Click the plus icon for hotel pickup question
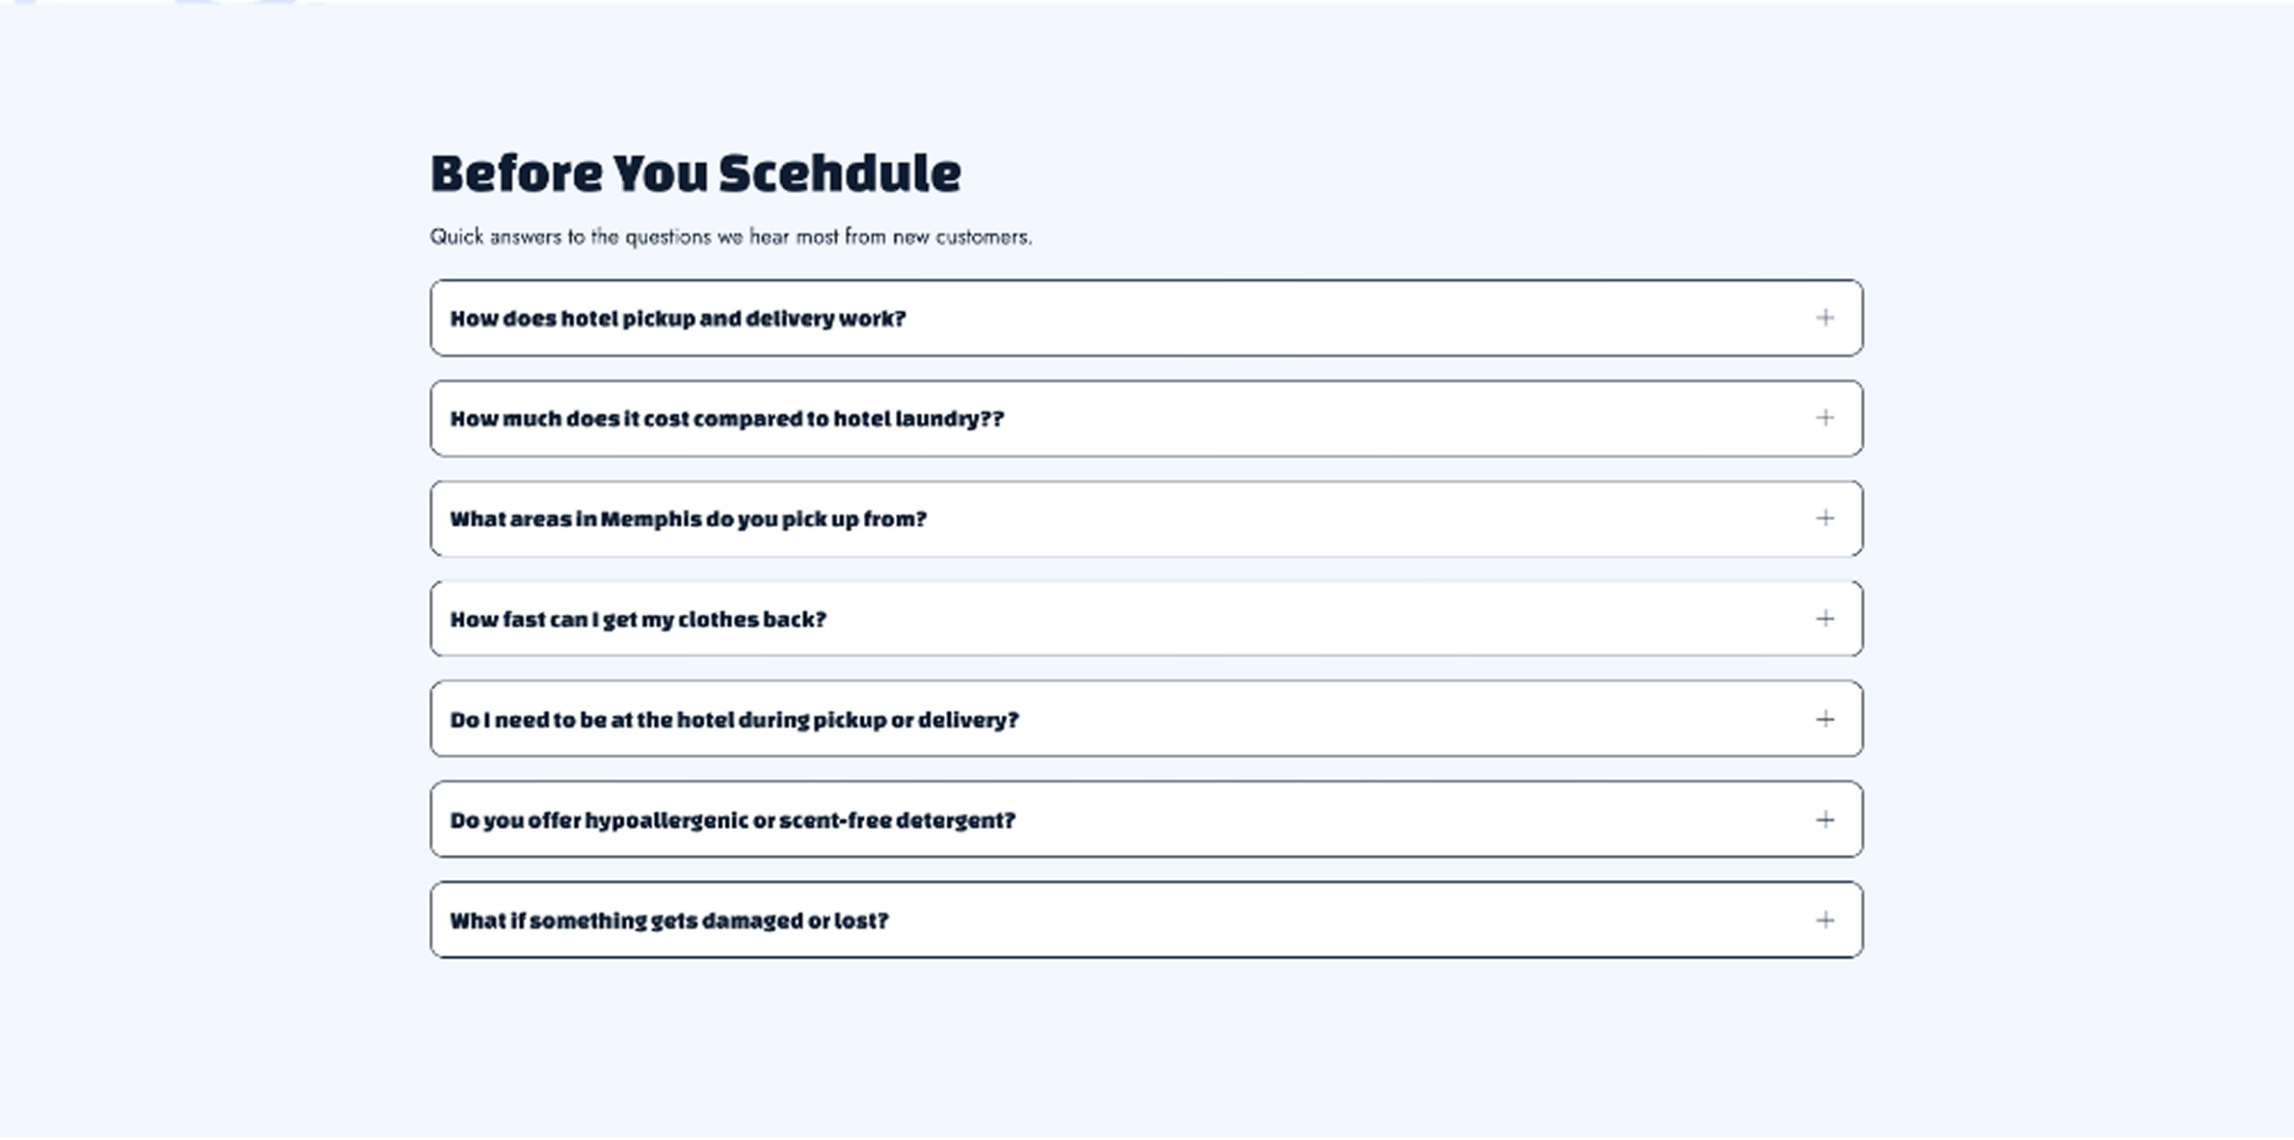 [1824, 318]
